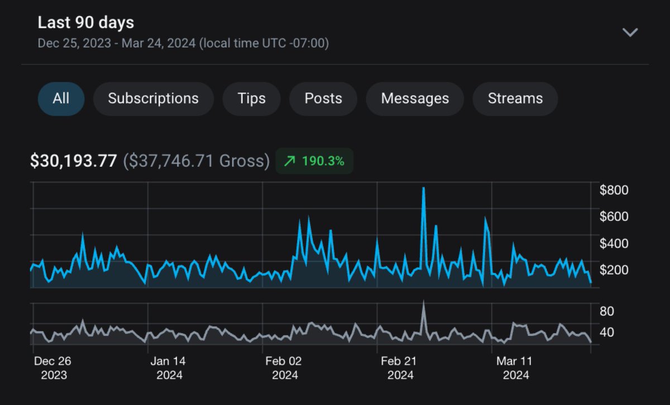The height and width of the screenshot is (405, 670).
Task: Collapse the statistics panel via the chevron
Action: pos(630,32)
